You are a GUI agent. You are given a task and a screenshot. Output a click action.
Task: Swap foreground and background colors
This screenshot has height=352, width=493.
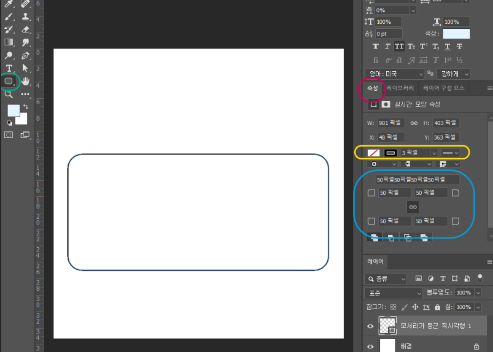[25, 107]
